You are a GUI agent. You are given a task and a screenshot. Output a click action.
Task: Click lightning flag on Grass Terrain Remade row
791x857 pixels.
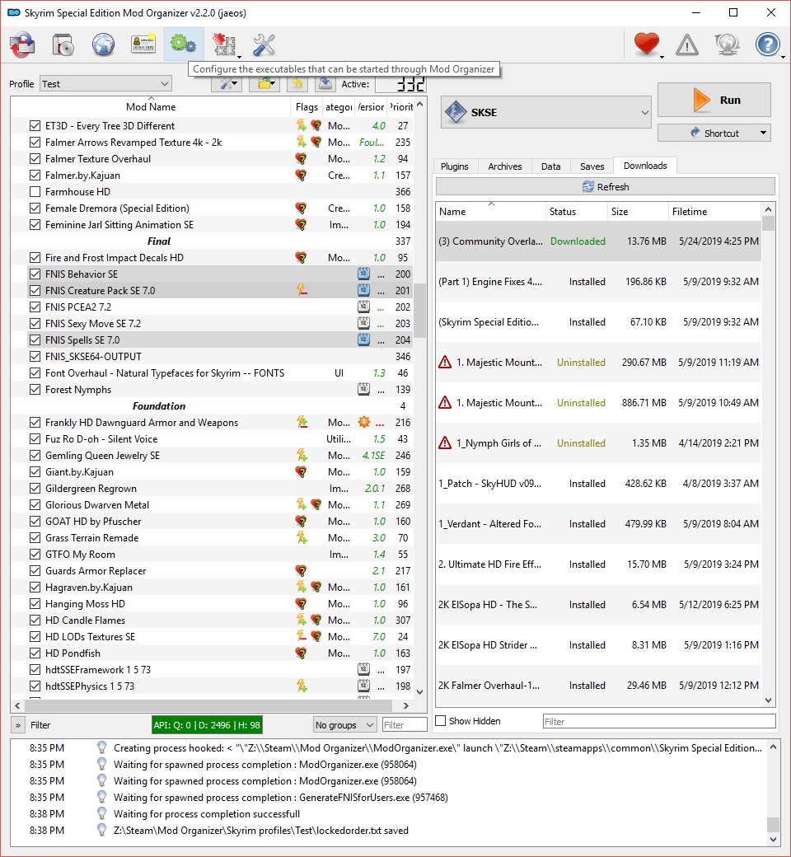point(302,538)
